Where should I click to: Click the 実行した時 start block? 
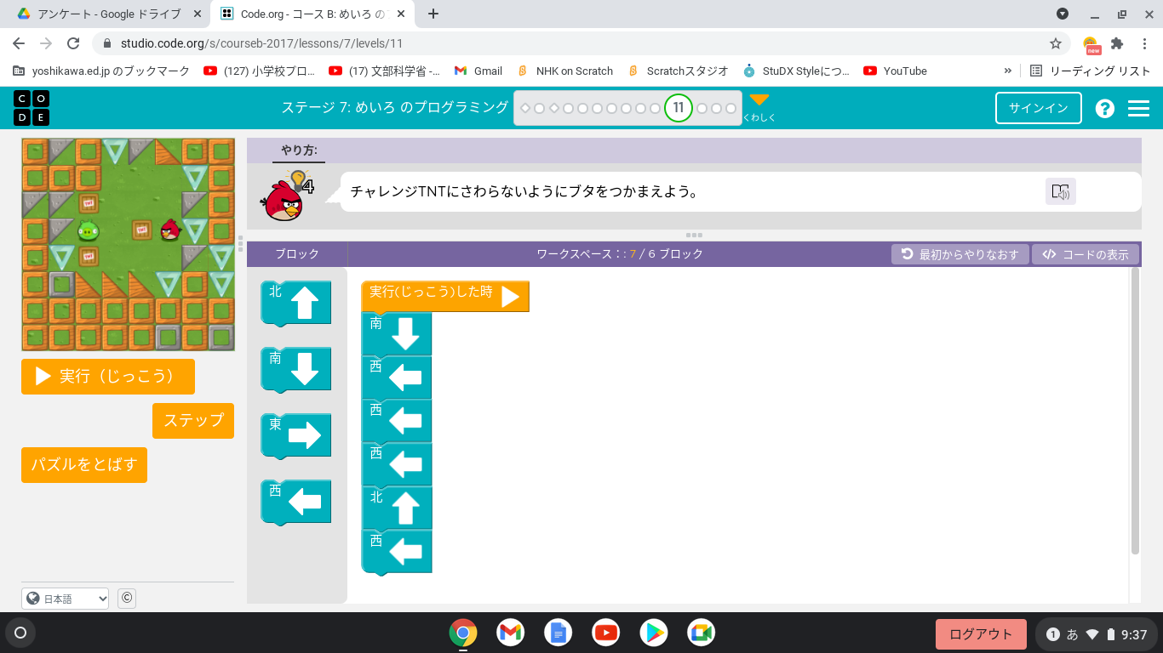tap(445, 296)
